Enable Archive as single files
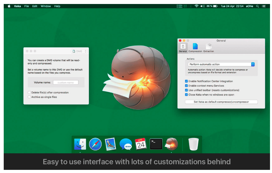This screenshot has height=173, width=272. (29, 97)
